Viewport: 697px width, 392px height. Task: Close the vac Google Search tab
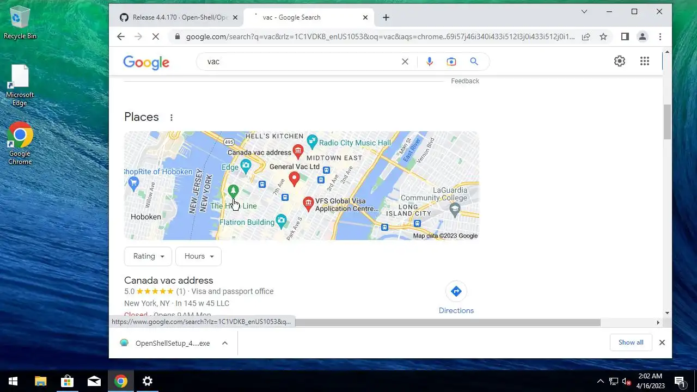click(x=365, y=17)
